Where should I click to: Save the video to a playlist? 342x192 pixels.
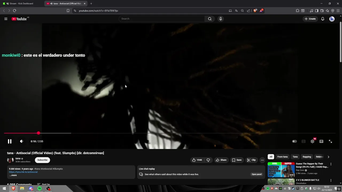tap(237, 160)
